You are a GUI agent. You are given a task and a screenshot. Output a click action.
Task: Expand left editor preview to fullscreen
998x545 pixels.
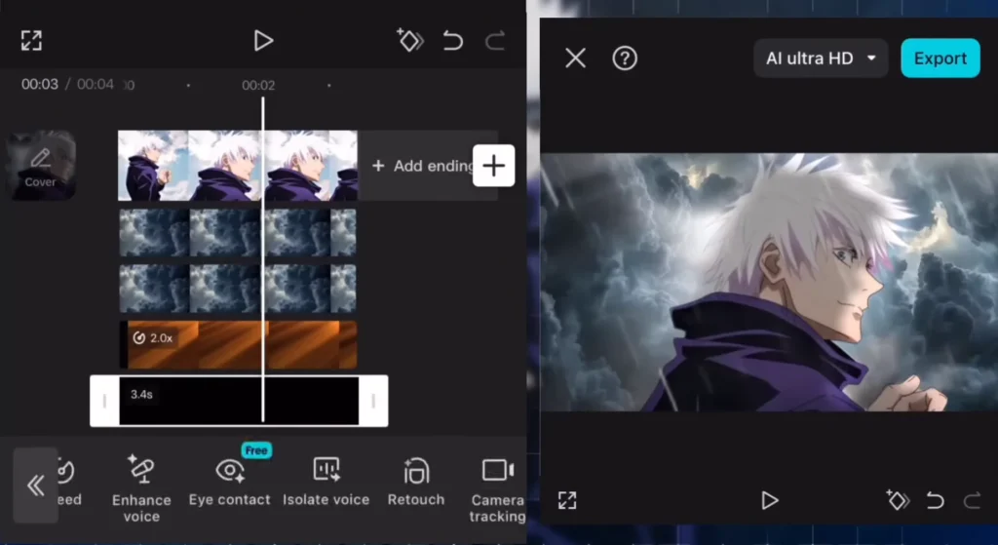coord(31,41)
